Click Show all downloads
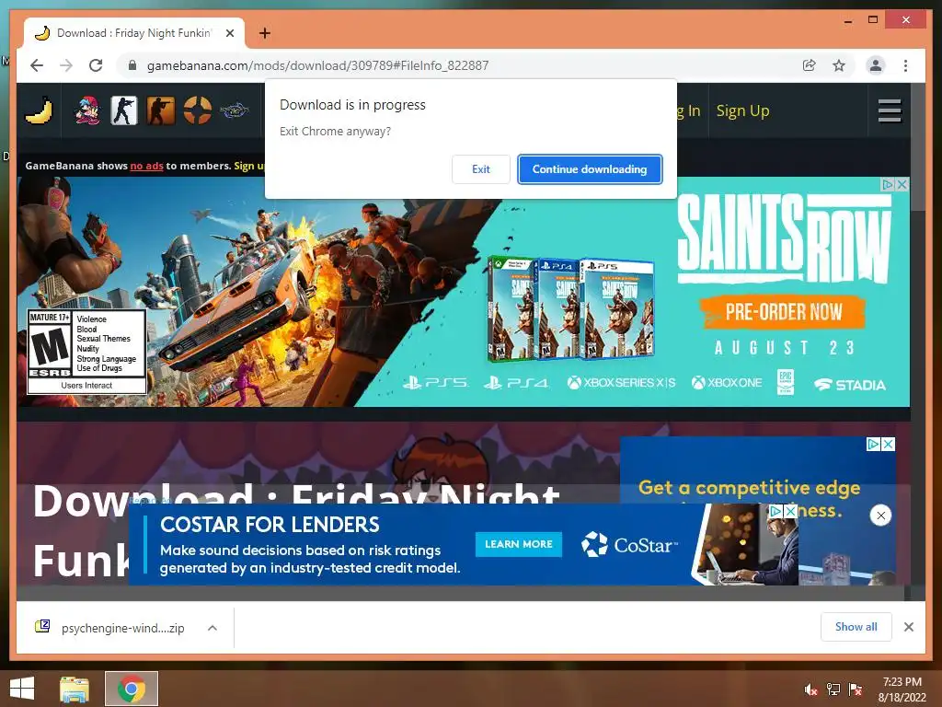Image resolution: width=942 pixels, height=707 pixels. (856, 626)
